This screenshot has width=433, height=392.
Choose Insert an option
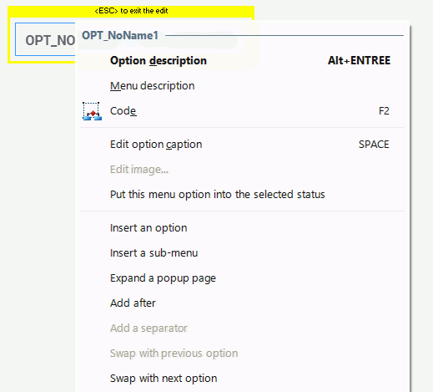click(242, 228)
